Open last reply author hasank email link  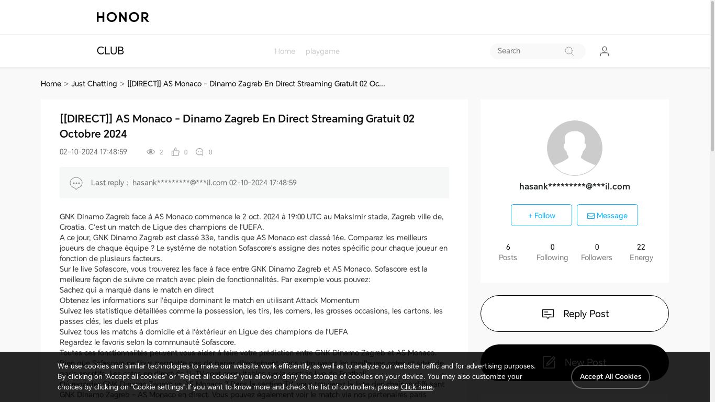180,183
